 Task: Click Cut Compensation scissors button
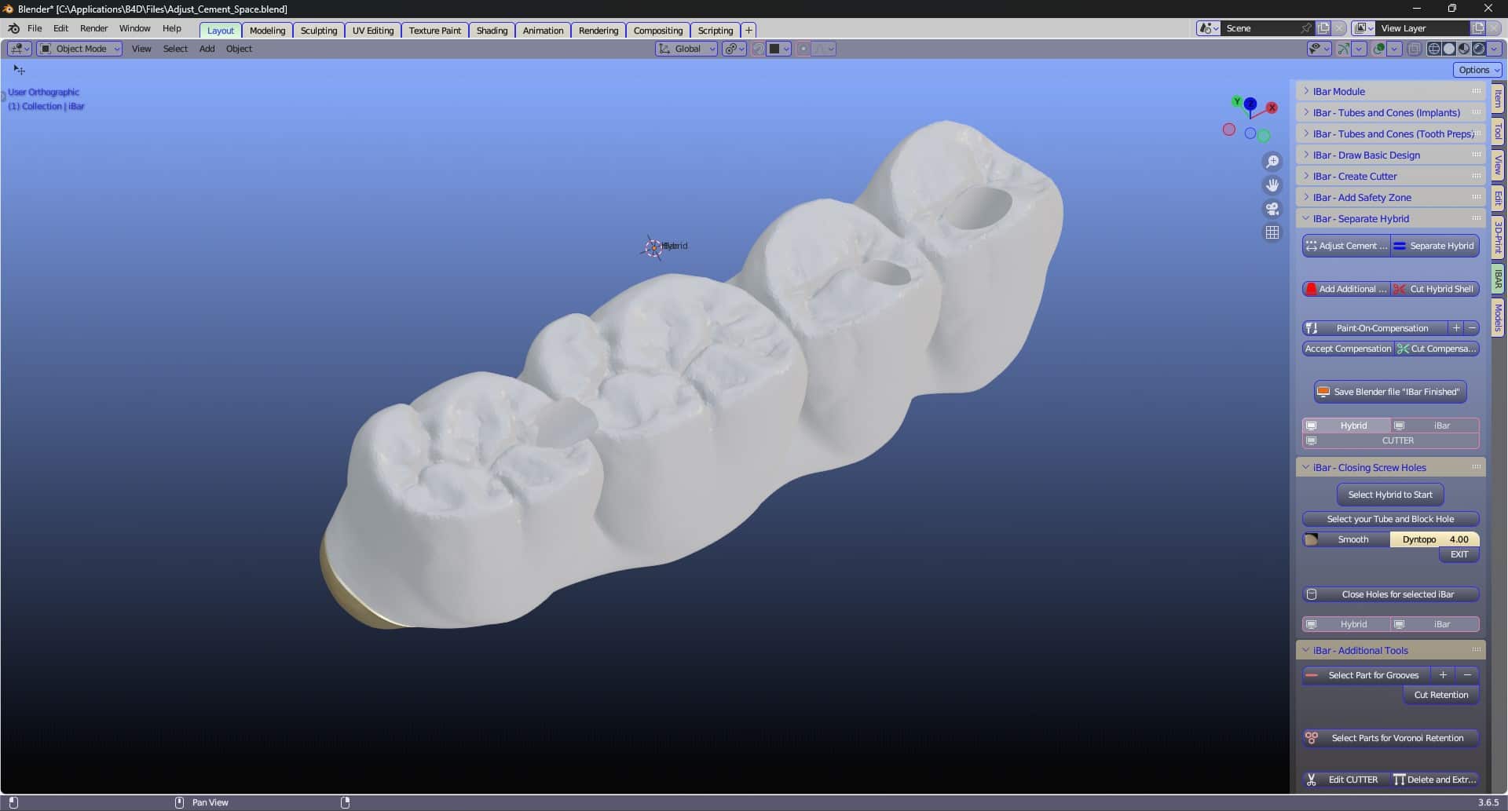coord(1437,349)
